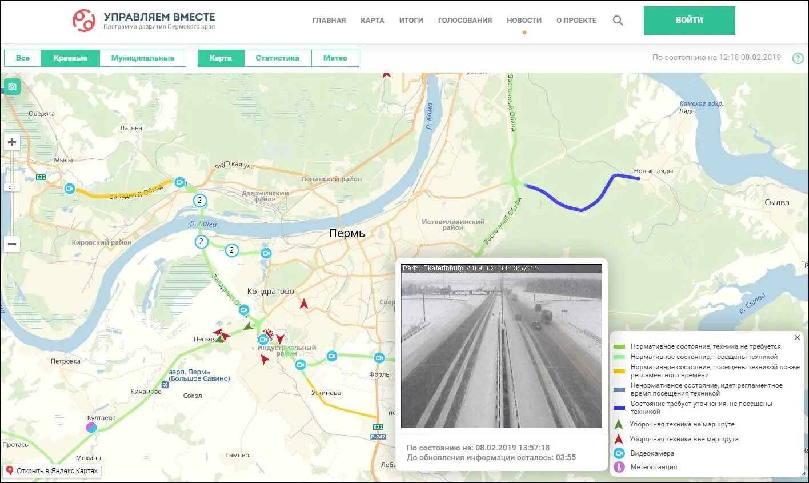The width and height of the screenshot is (809, 483).
Task: Click the red vehicle marker at map top edge
Action: pos(386,74)
